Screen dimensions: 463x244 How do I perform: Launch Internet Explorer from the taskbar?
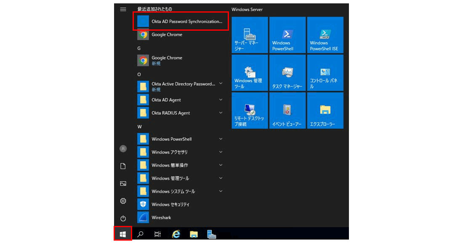point(176,234)
